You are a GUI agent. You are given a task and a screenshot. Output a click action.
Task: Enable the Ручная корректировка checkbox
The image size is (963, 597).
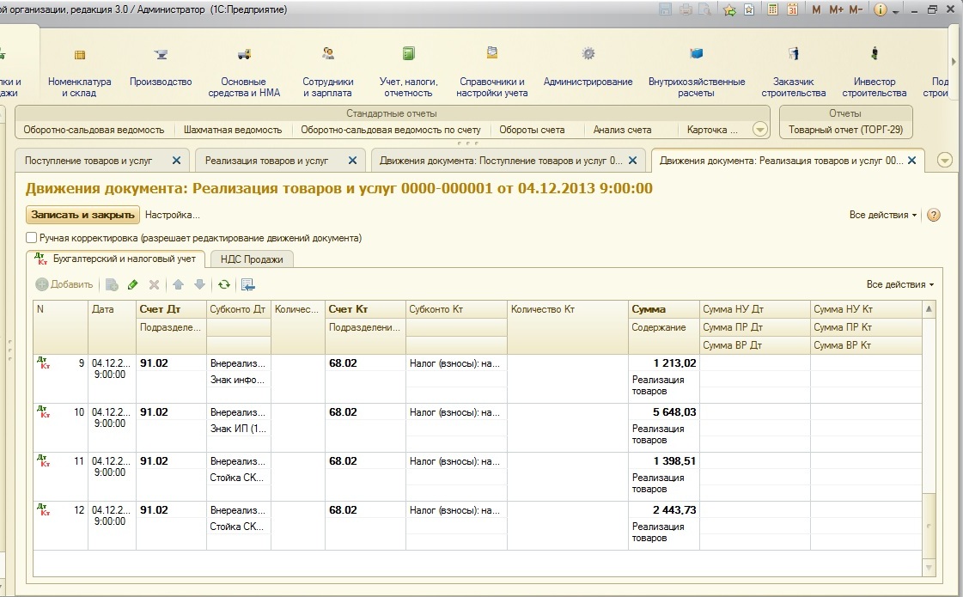[x=32, y=238]
